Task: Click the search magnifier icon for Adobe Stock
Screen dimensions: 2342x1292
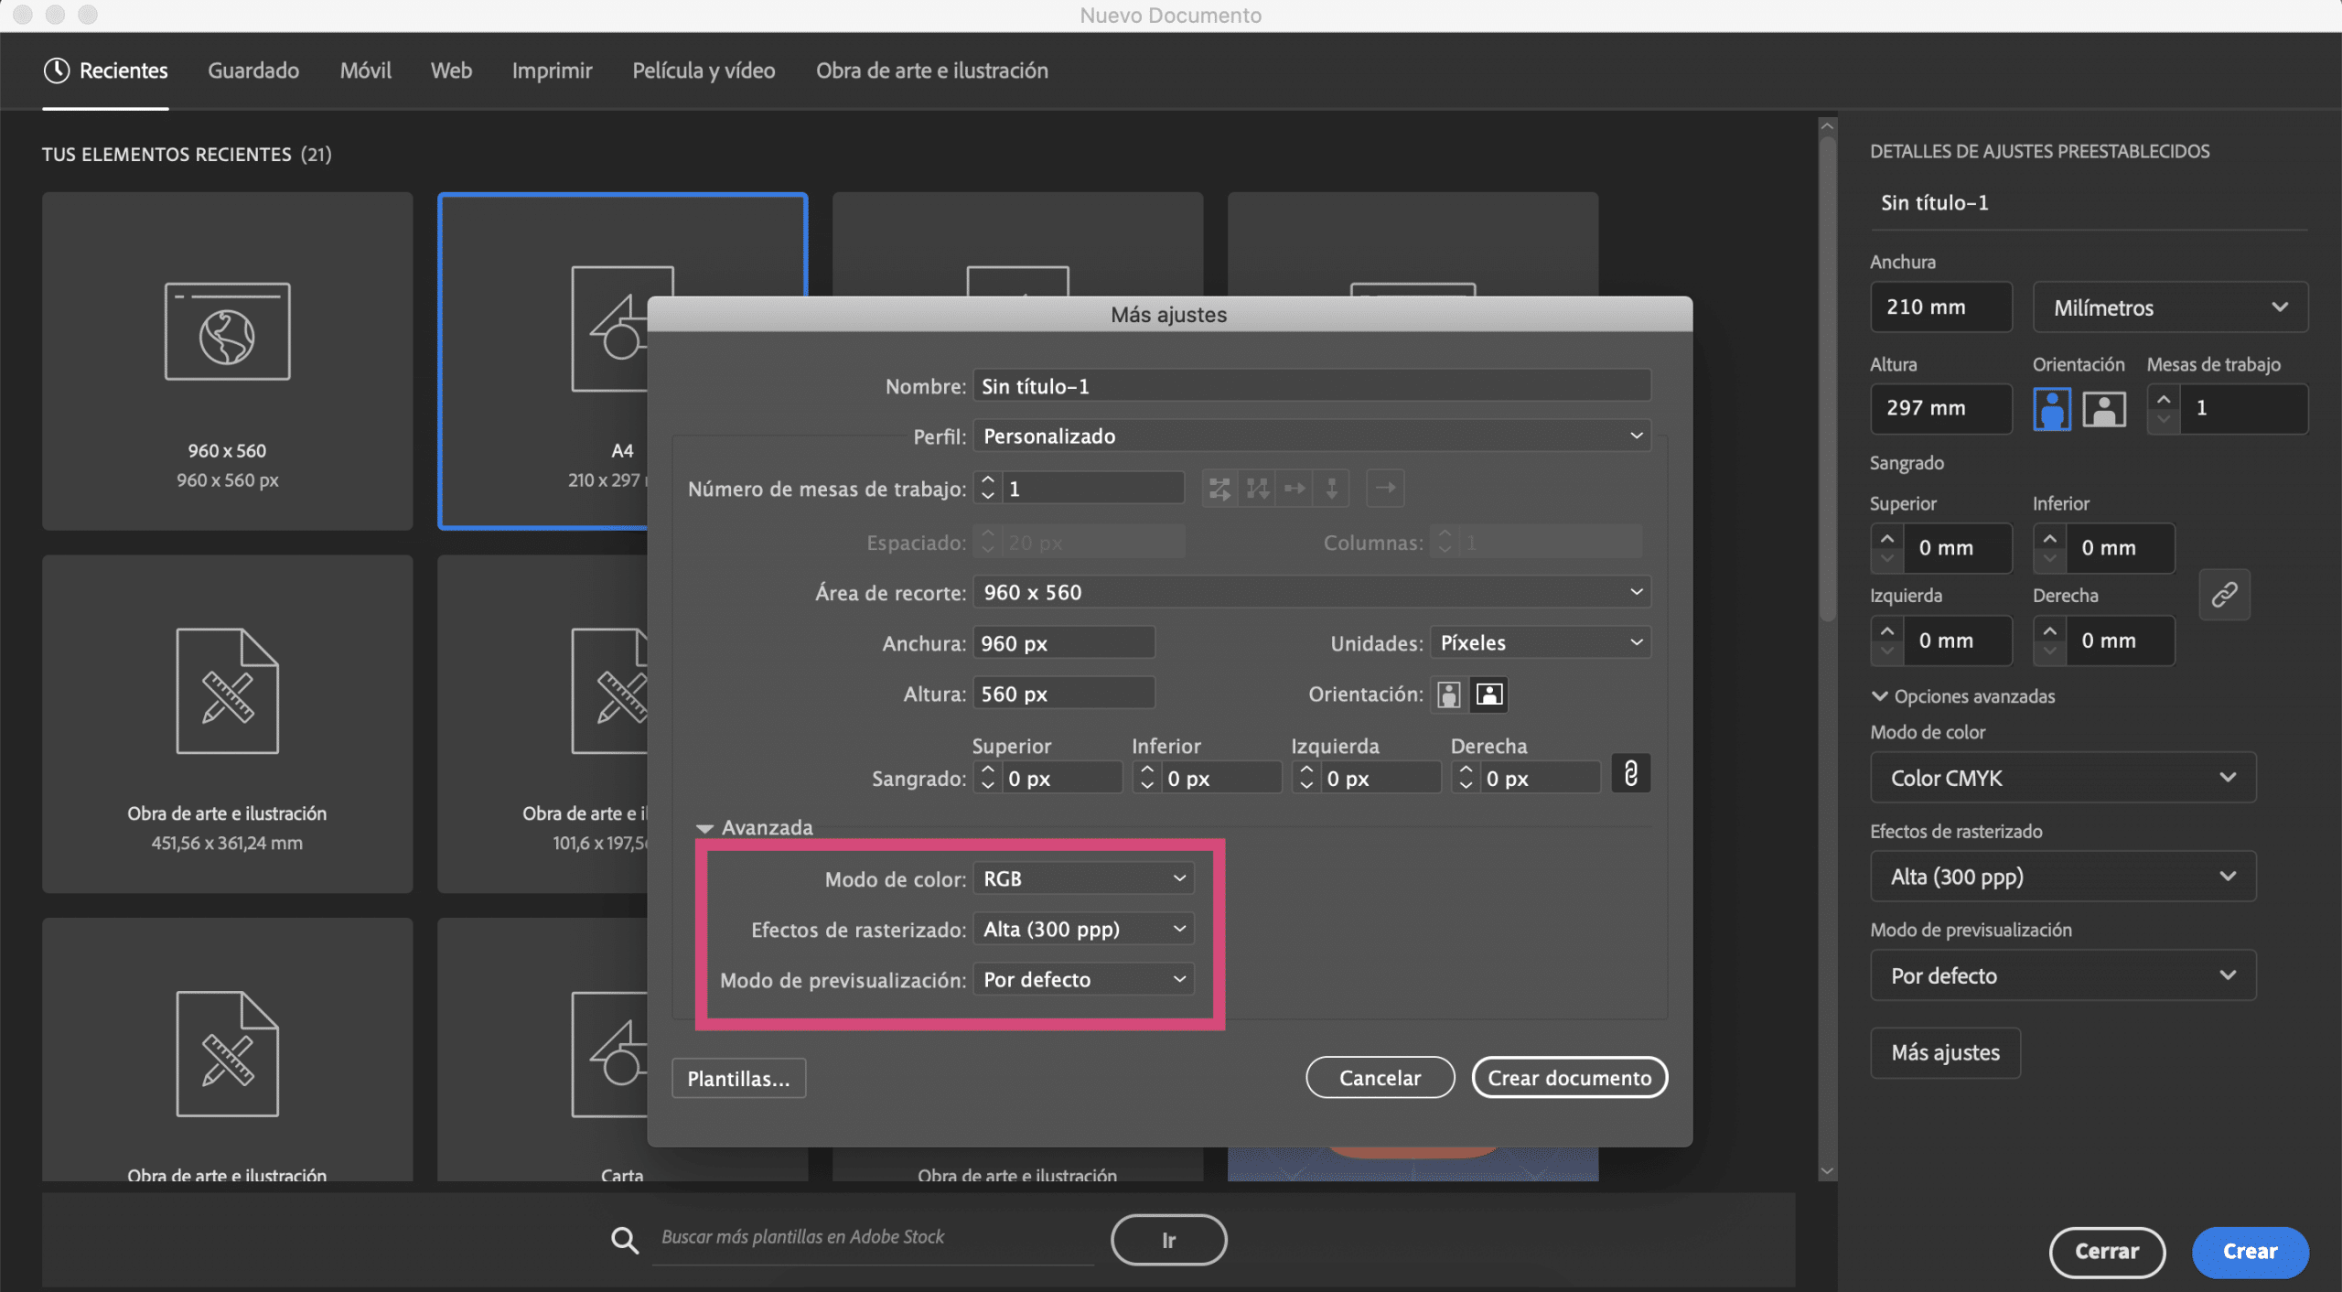Action: click(625, 1240)
